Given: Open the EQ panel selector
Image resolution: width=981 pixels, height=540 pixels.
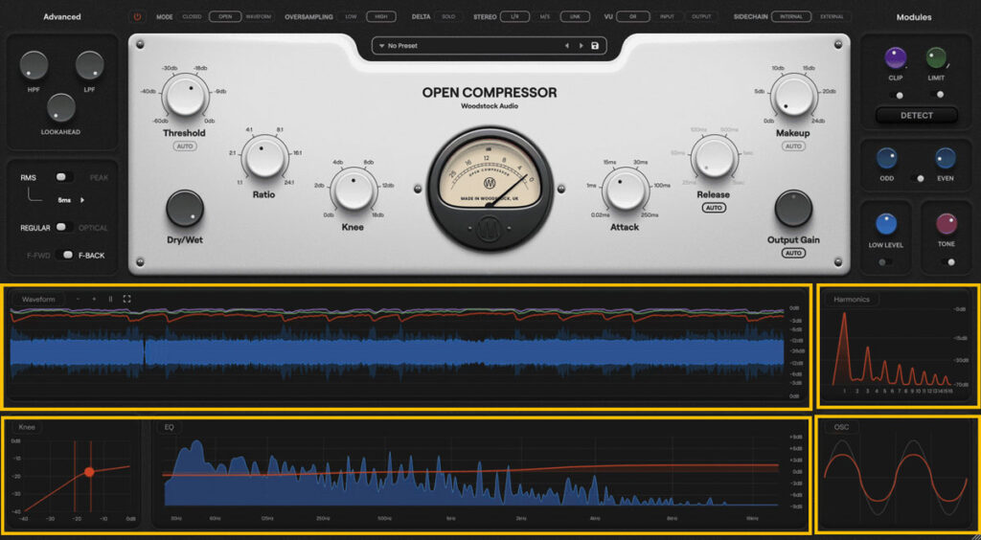Looking at the screenshot, I should click(x=169, y=427).
